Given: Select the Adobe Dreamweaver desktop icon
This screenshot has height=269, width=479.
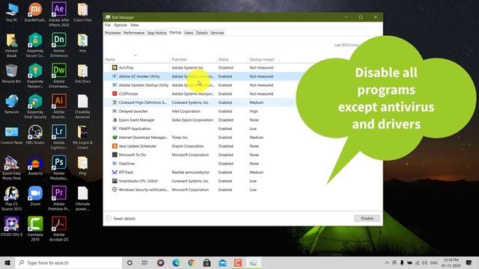Looking at the screenshot, I should pyautogui.click(x=59, y=75).
